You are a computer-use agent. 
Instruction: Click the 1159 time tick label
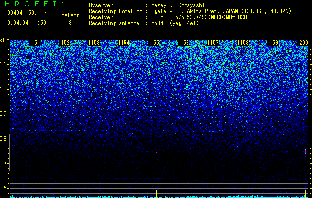pos(272,43)
